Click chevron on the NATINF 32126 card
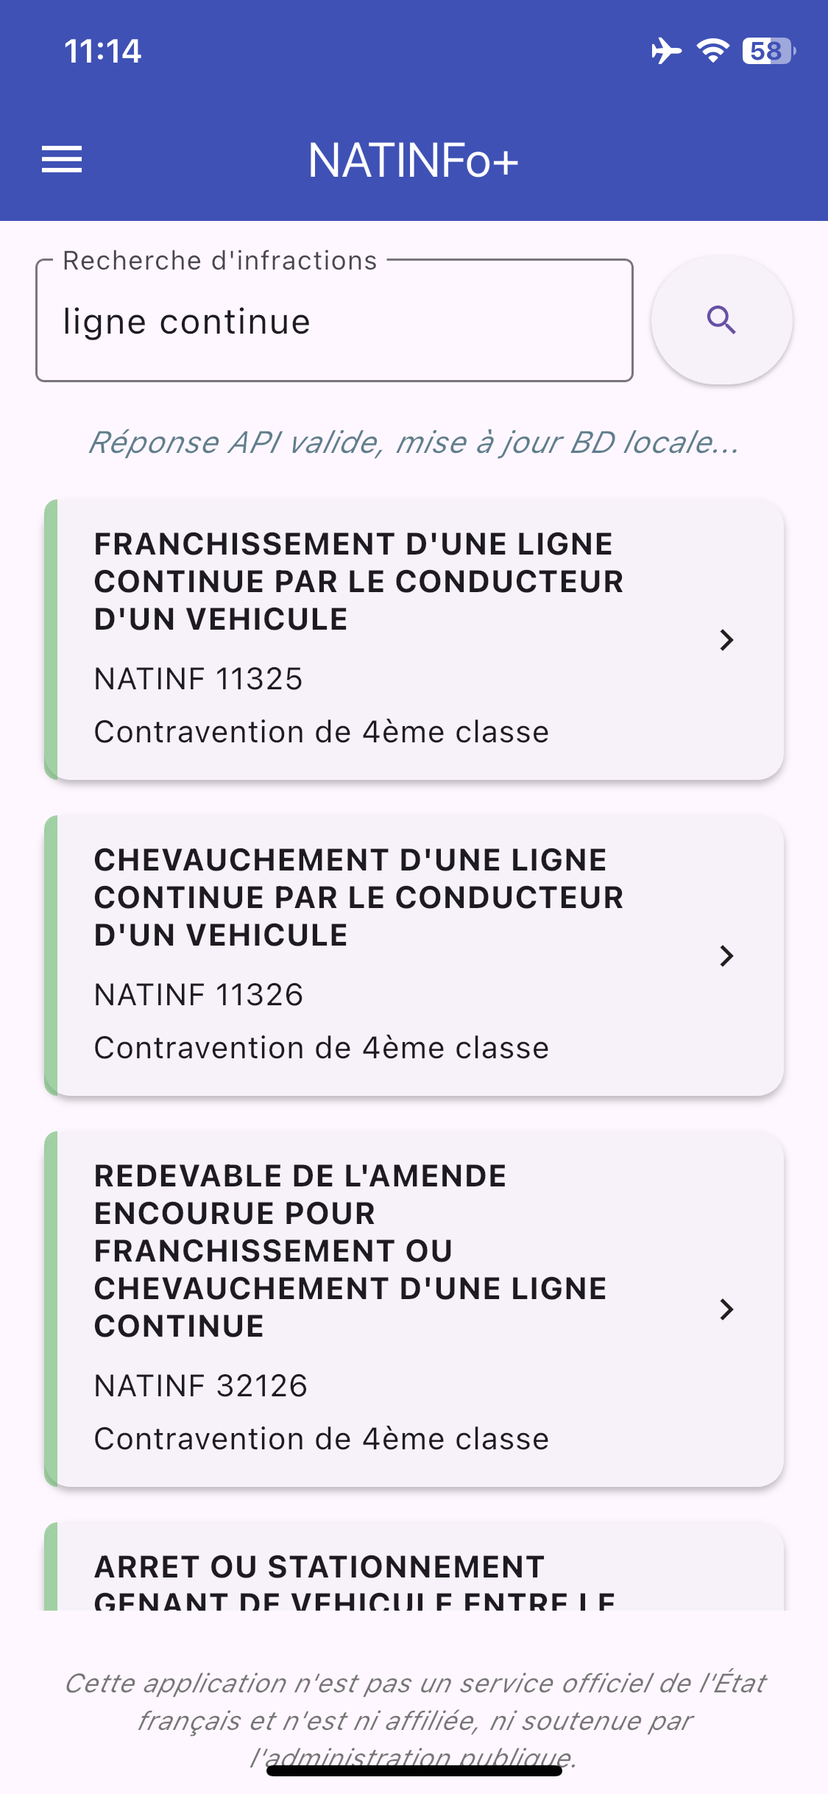 [726, 1309]
